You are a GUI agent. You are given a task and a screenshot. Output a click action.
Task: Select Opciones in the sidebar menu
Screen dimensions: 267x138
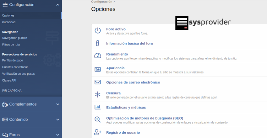point(8,15)
